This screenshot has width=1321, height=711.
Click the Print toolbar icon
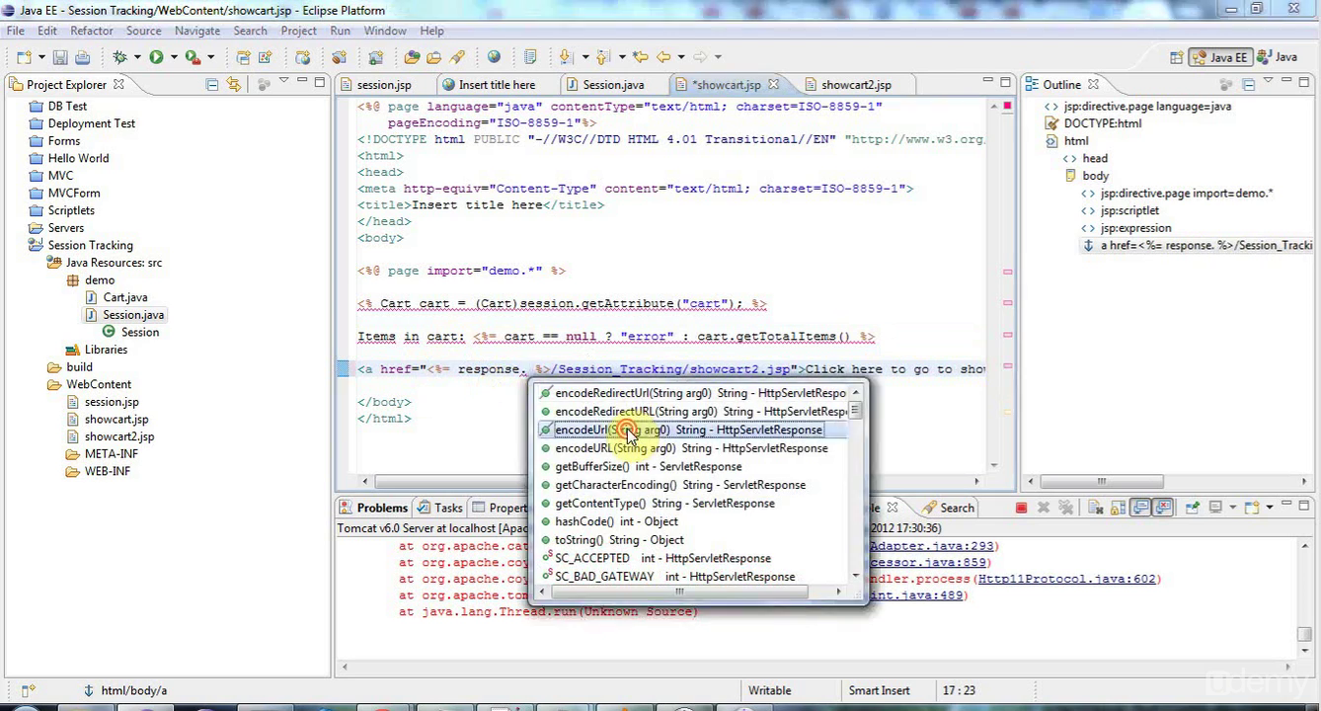point(83,57)
